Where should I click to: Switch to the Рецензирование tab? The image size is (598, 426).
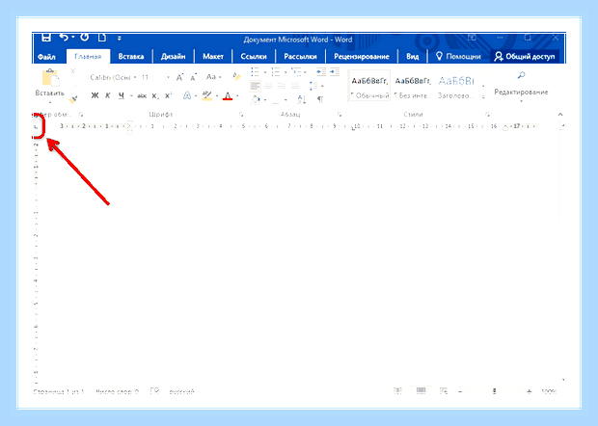click(361, 57)
